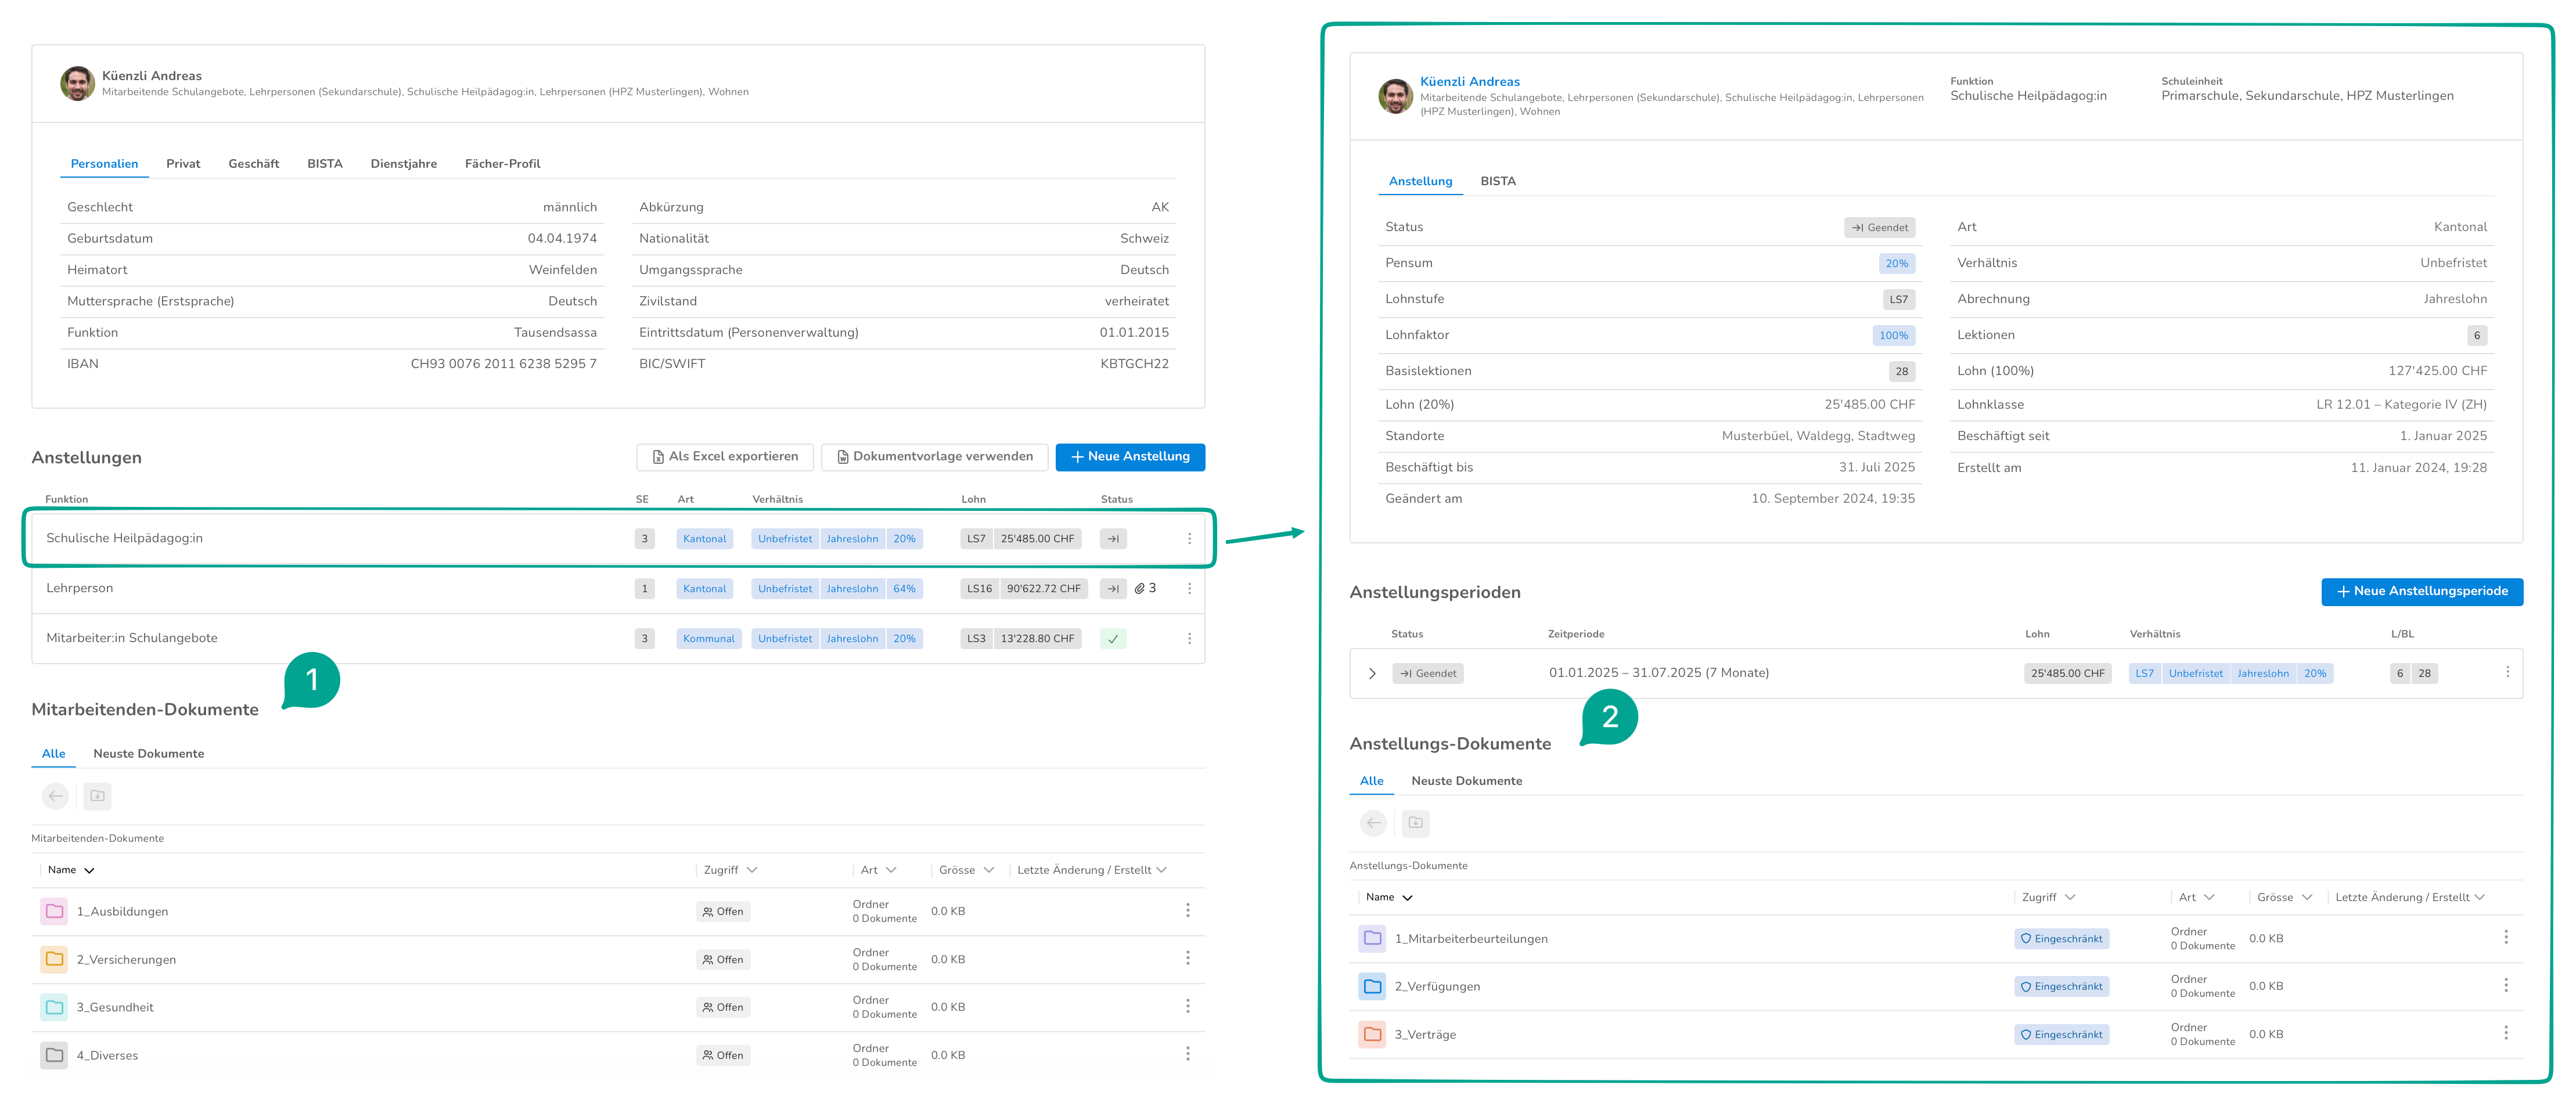Open the 1_Ausbildungen folder icon
Screen dimensions: 2576x1106
[x=54, y=911]
